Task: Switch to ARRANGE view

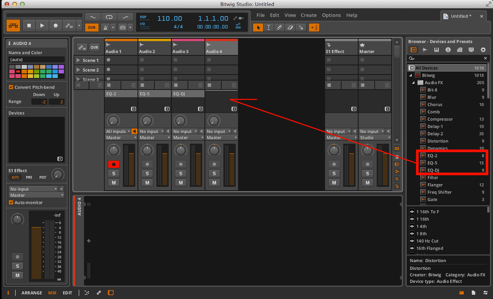Action: (x=32, y=293)
